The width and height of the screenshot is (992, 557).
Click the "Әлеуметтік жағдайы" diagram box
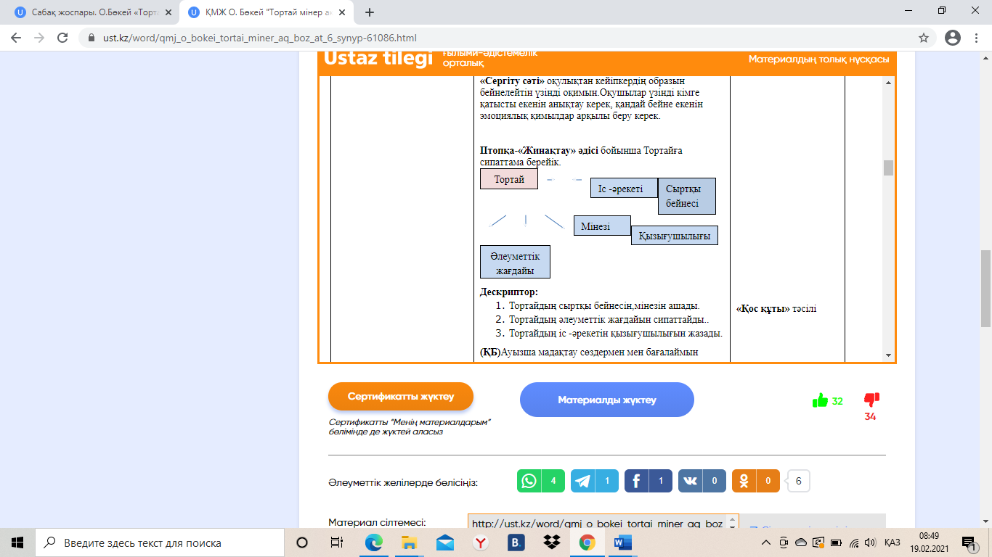tap(515, 262)
